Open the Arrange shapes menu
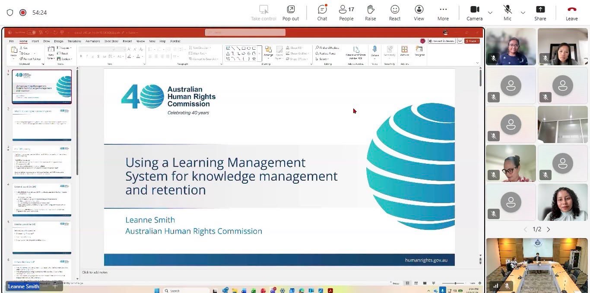Screen dimensions: 590x293 268,52
